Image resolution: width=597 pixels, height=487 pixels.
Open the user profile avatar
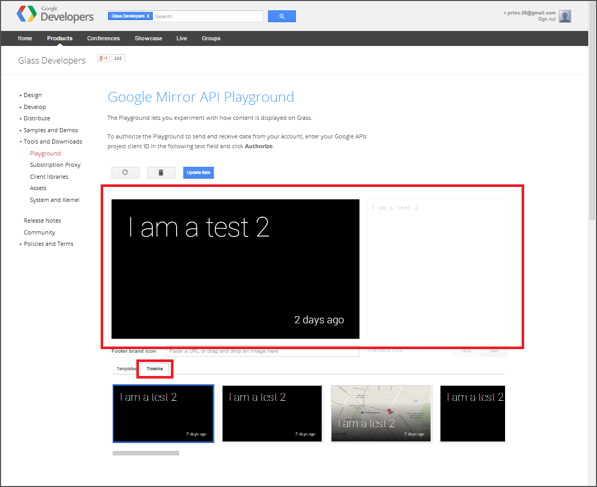point(564,17)
